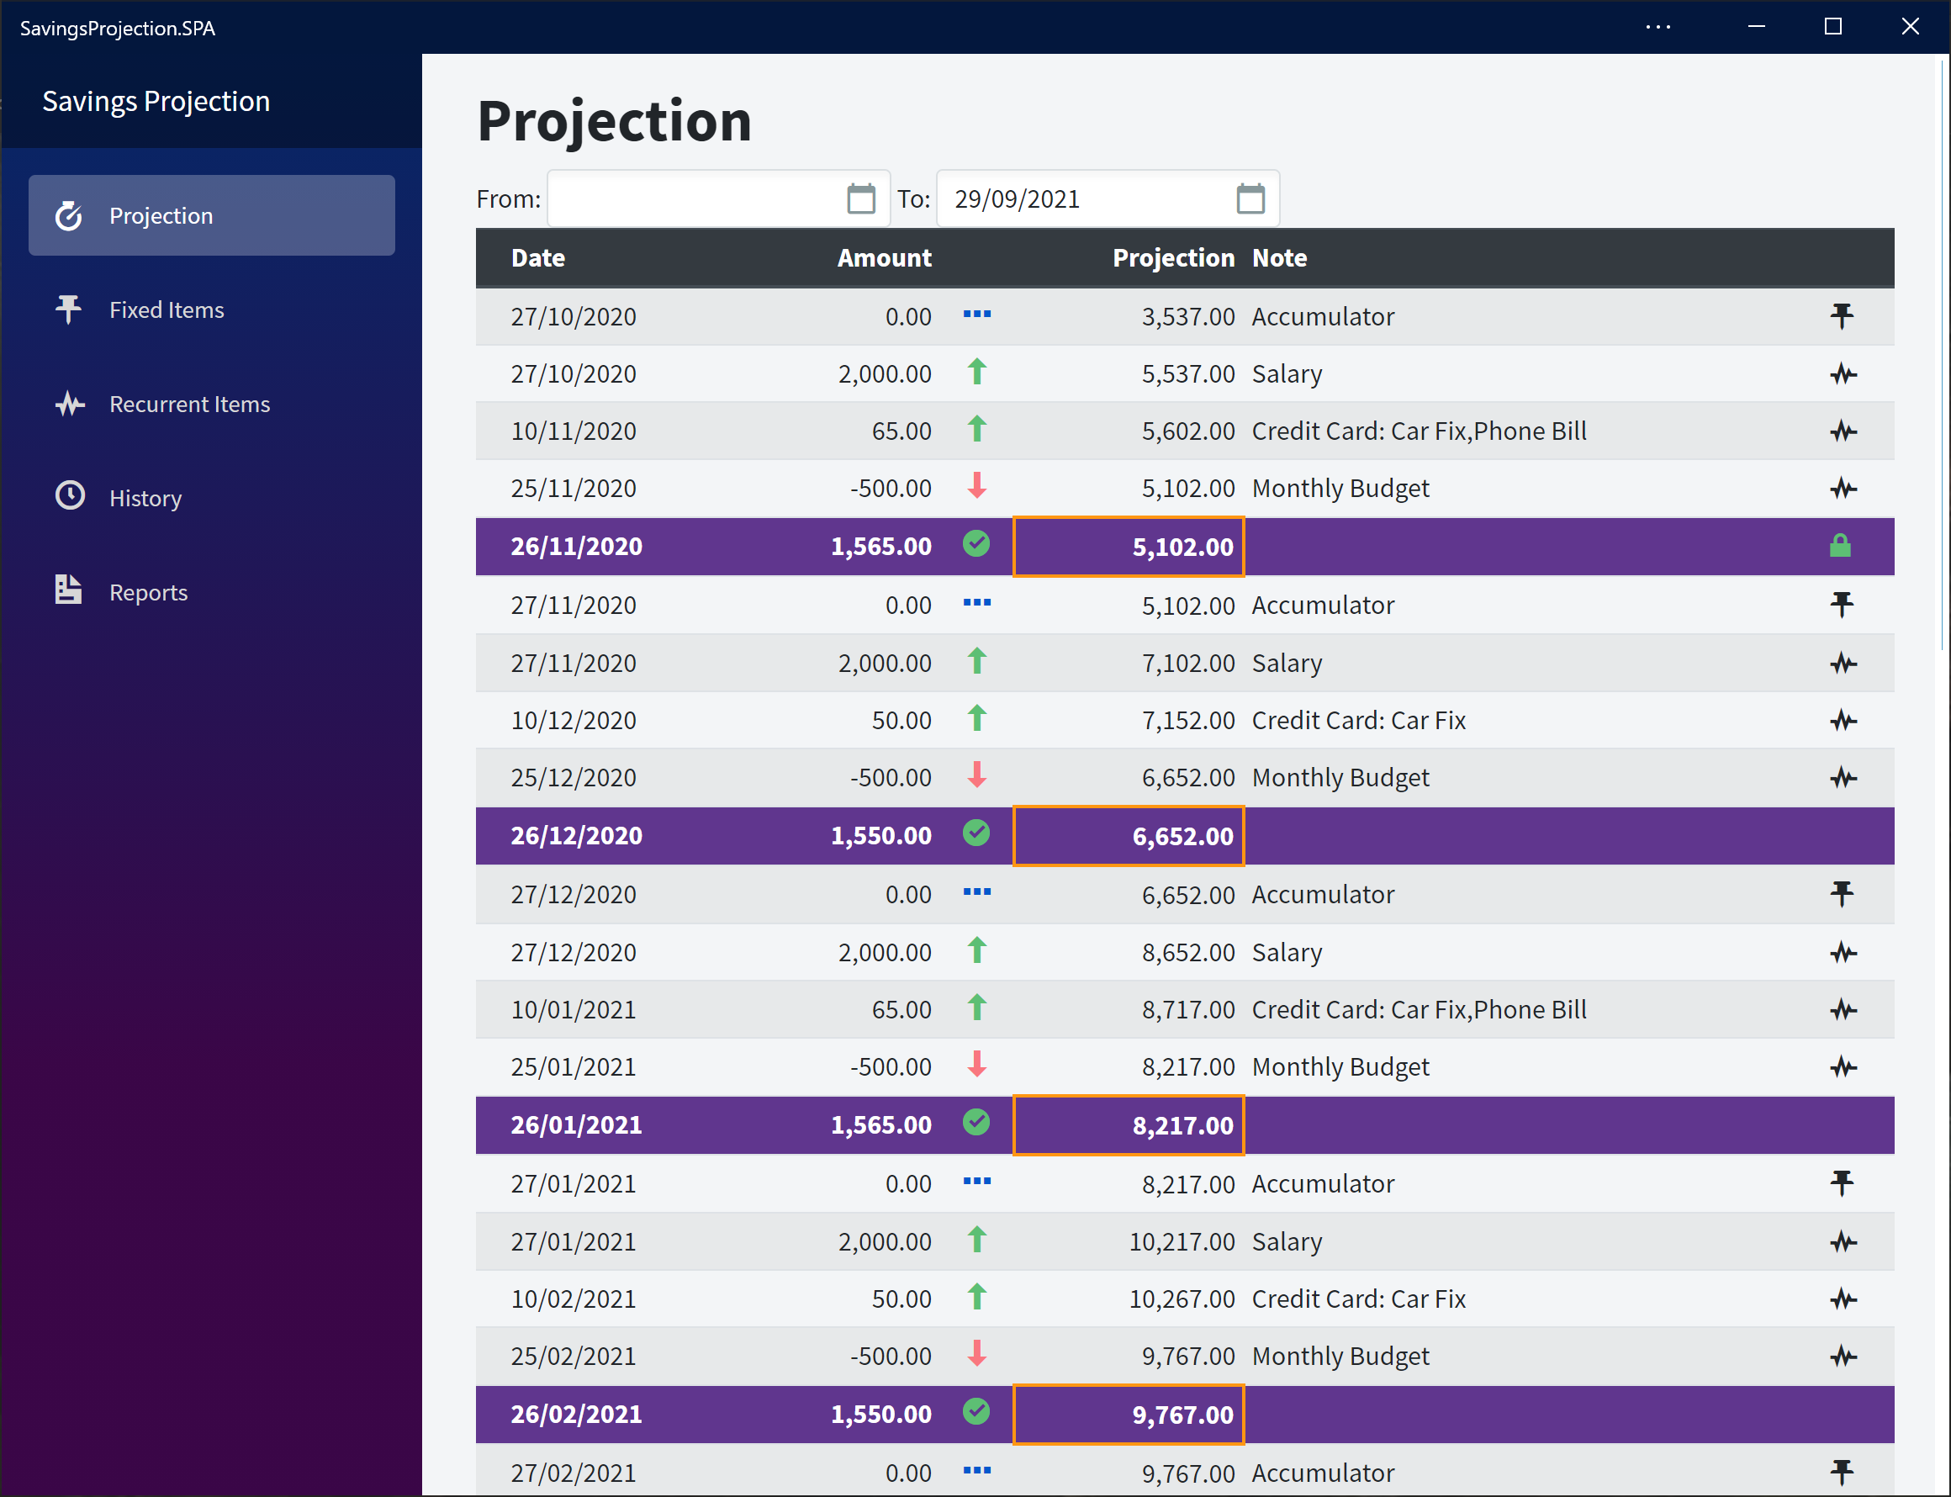Click the pin icon on 27/10/2020 Accumulator row
The width and height of the screenshot is (1951, 1497).
pyautogui.click(x=1842, y=315)
